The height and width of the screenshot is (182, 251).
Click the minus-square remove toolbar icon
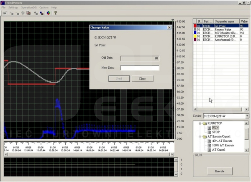coord(17,13)
